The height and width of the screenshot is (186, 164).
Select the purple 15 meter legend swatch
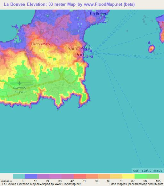(43, 176)
